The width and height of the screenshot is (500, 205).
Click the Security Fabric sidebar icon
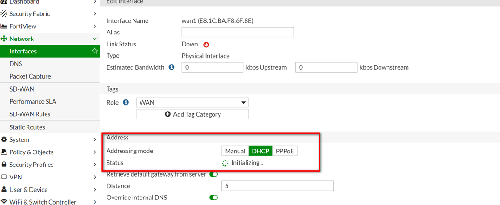4,14
